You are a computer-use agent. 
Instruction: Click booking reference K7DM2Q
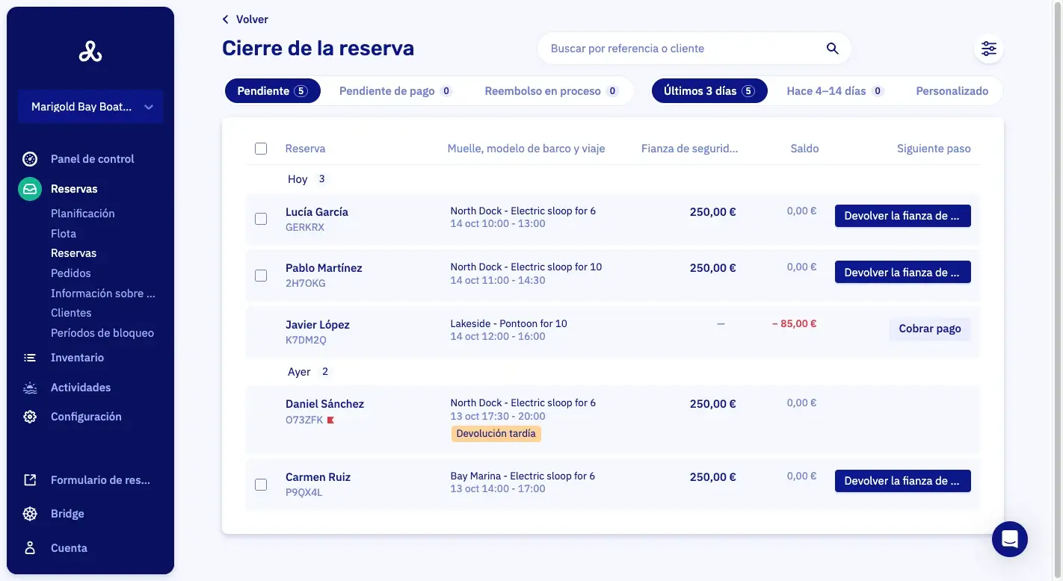click(x=306, y=341)
